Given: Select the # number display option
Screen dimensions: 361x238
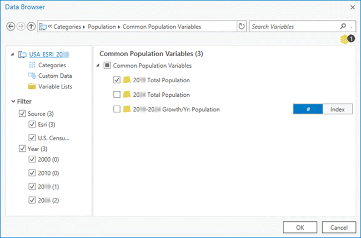Looking at the screenshot, I should (307, 109).
